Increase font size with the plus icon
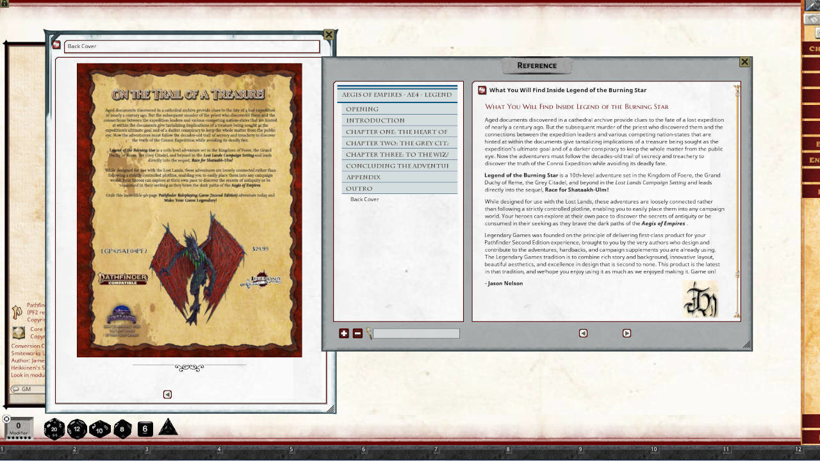Viewport: 820px width, 461px height. [344, 333]
